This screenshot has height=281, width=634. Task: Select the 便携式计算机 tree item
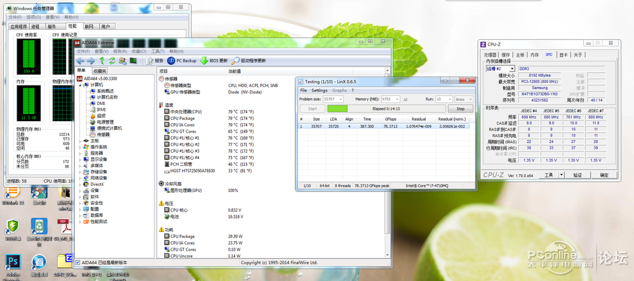[106, 128]
